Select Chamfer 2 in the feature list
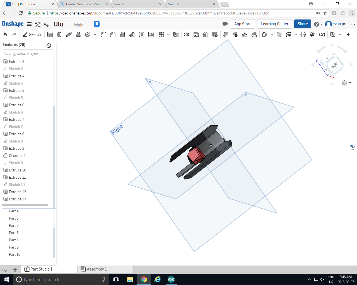Image resolution: width=357 pixels, height=285 pixels. click(17, 156)
